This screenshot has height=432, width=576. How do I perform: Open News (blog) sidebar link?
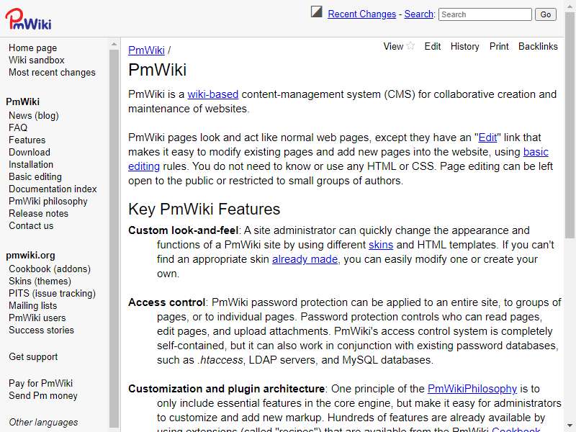click(x=33, y=115)
